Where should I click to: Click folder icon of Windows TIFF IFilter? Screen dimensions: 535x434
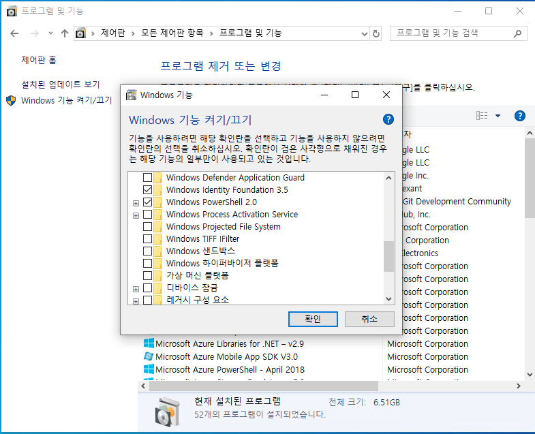(157, 239)
